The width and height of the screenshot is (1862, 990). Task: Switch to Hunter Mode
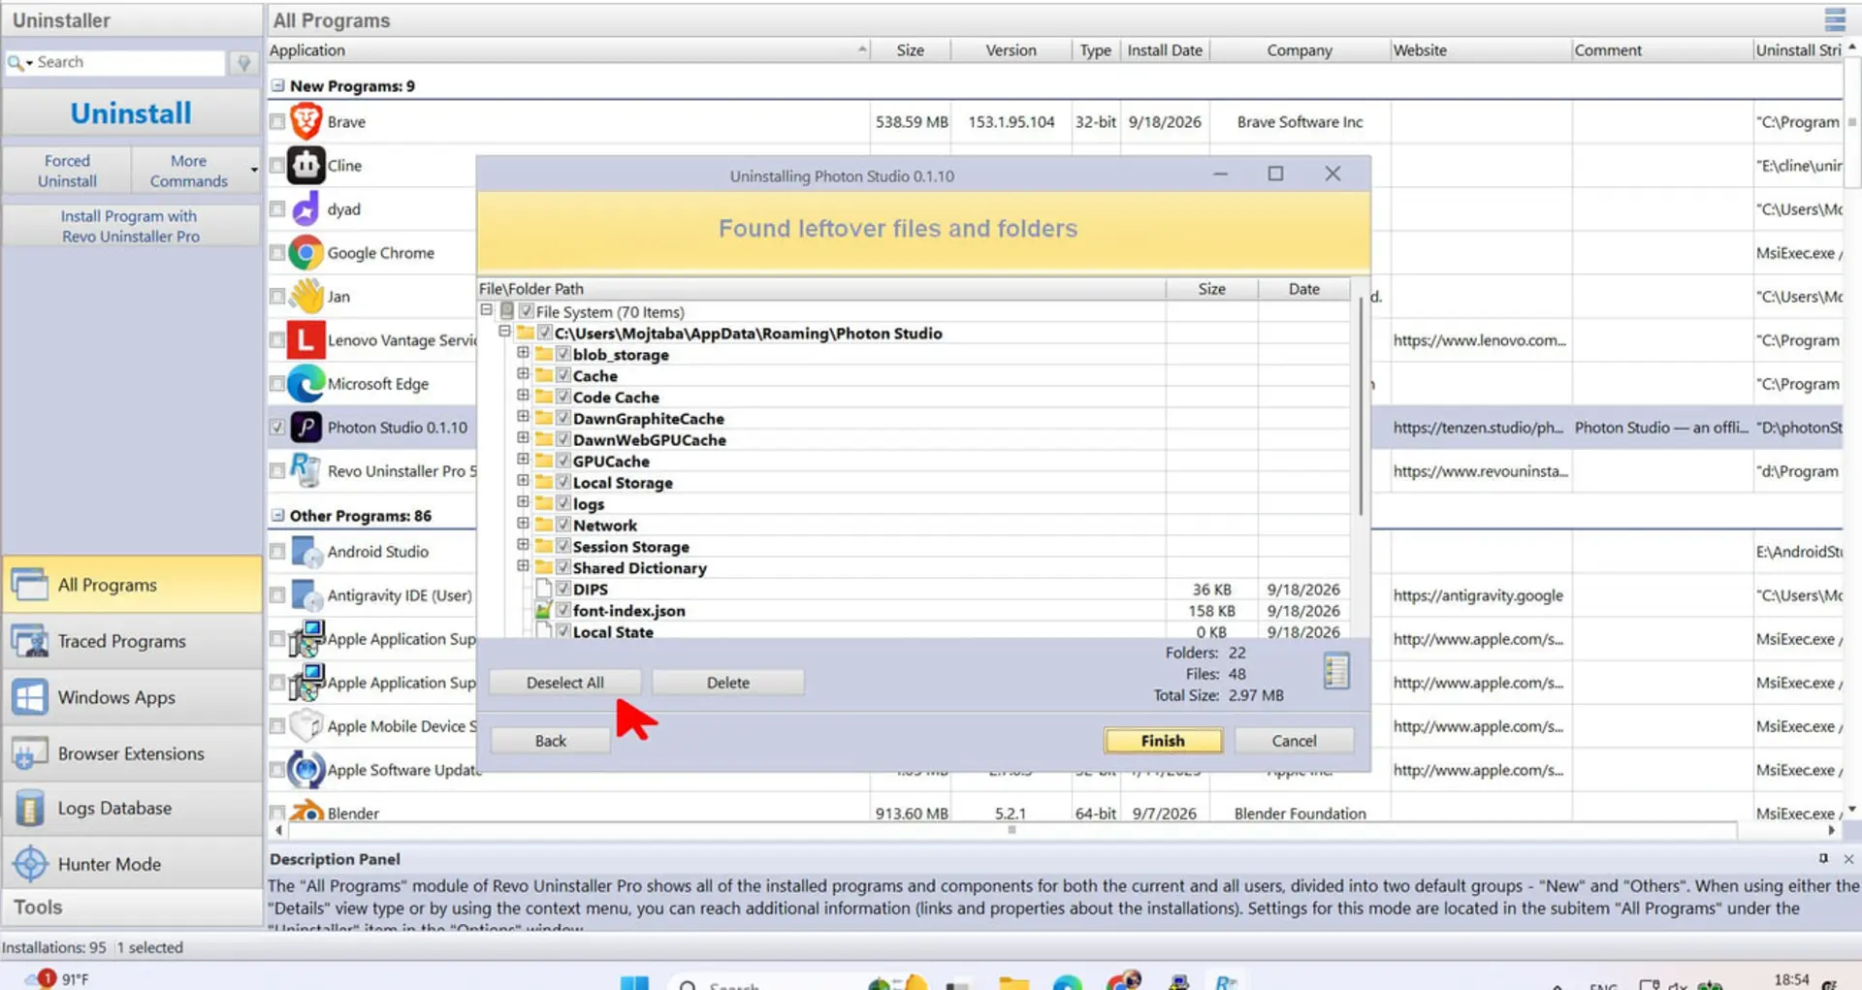[x=132, y=864]
